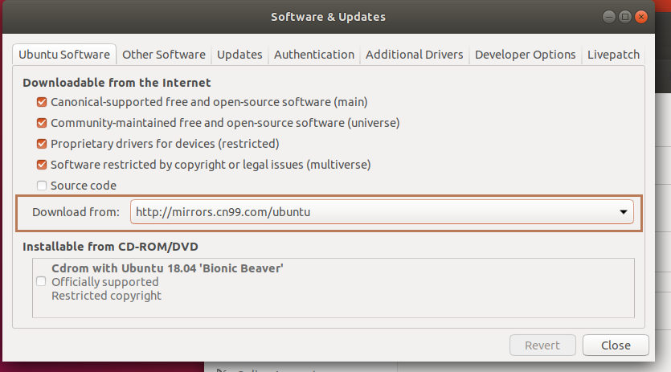Open the Additional Drivers tab
The width and height of the screenshot is (671, 372).
pos(414,55)
